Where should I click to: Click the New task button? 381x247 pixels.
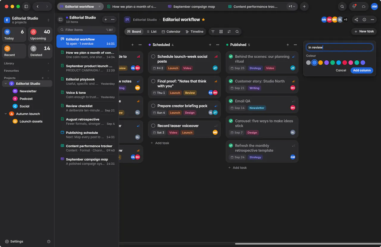click(x=364, y=32)
